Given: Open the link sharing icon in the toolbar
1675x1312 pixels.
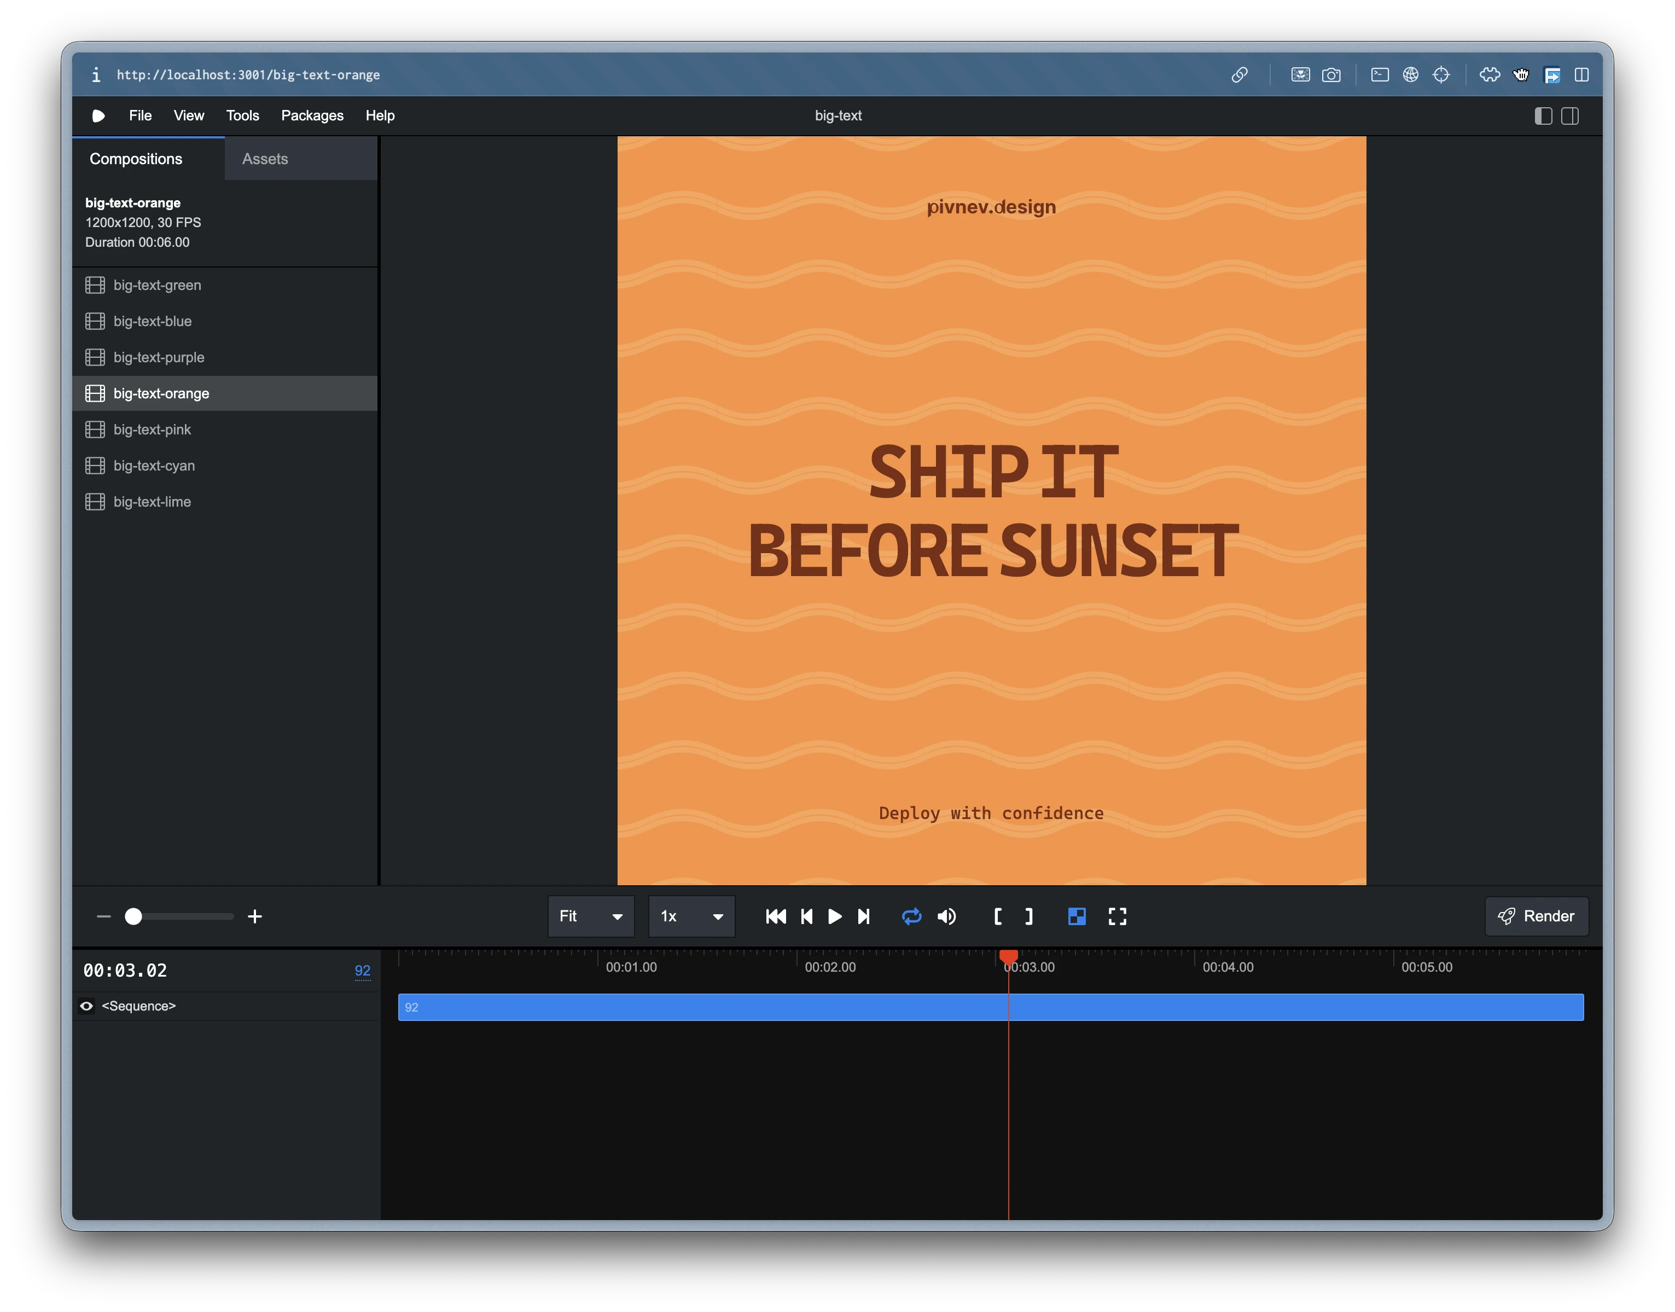Looking at the screenshot, I should coord(1241,74).
